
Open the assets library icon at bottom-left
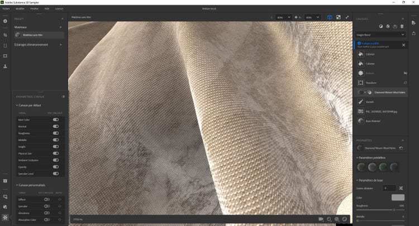point(5,181)
